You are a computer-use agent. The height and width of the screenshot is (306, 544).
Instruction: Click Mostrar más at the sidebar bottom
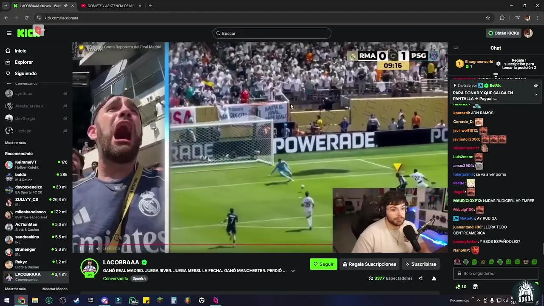15,289
